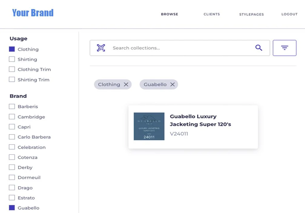Uncheck the Guabello brand checkbox
Image resolution: width=305 pixels, height=213 pixels.
(x=12, y=208)
